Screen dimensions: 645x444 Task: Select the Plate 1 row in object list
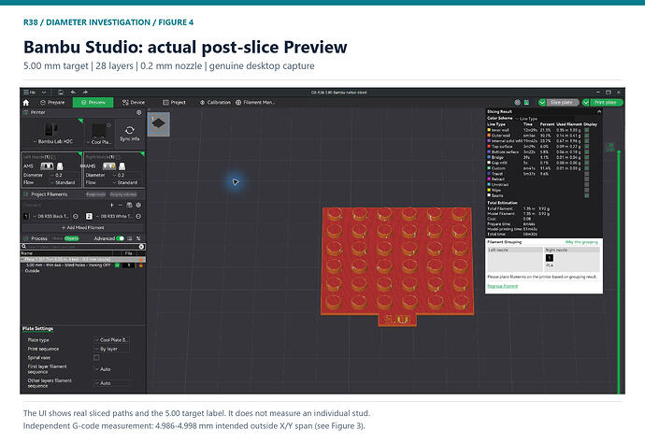(82, 259)
